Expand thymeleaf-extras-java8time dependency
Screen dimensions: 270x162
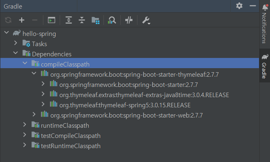(x=43, y=94)
